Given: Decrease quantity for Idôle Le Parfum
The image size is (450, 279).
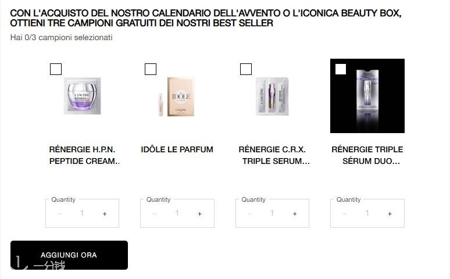Looking at the screenshot, I should tap(155, 213).
